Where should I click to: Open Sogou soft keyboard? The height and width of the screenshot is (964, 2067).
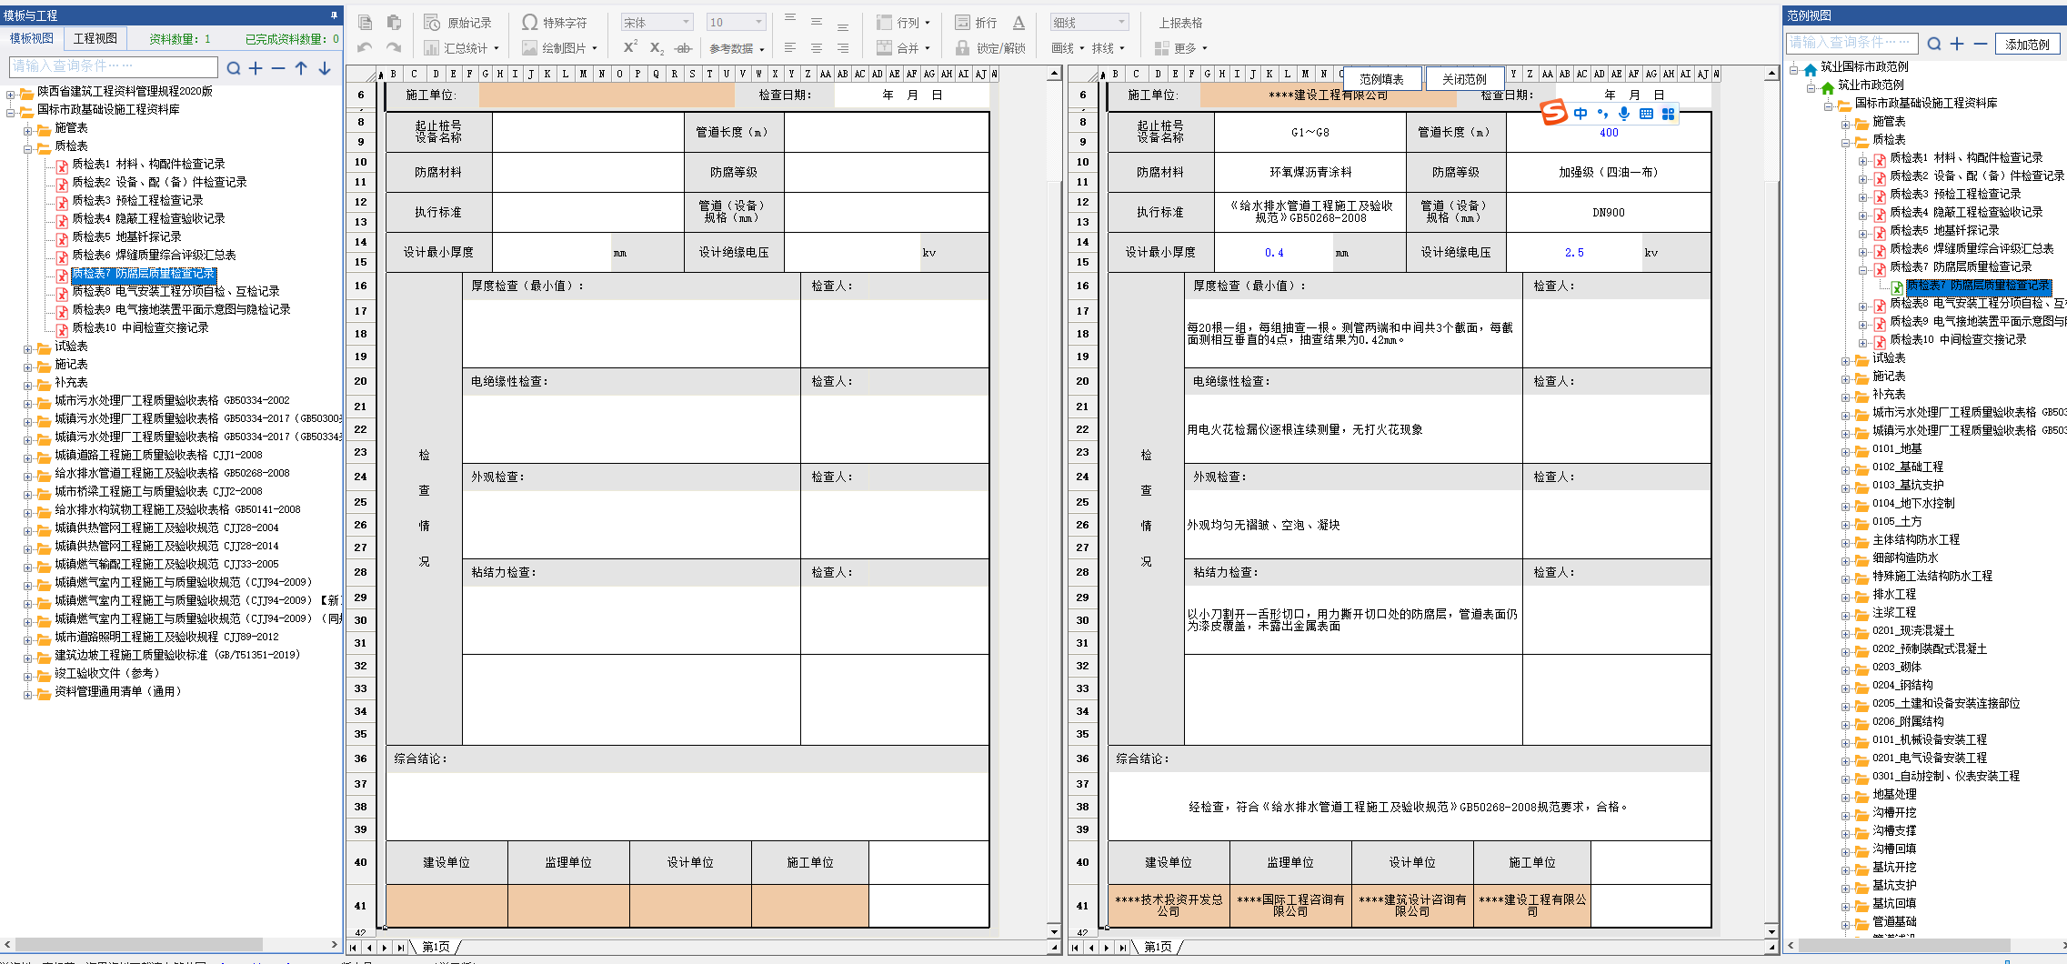click(1646, 114)
